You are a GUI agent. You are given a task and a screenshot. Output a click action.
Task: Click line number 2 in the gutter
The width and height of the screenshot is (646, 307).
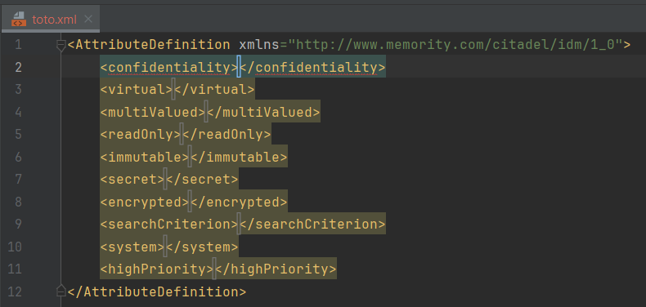coord(18,67)
